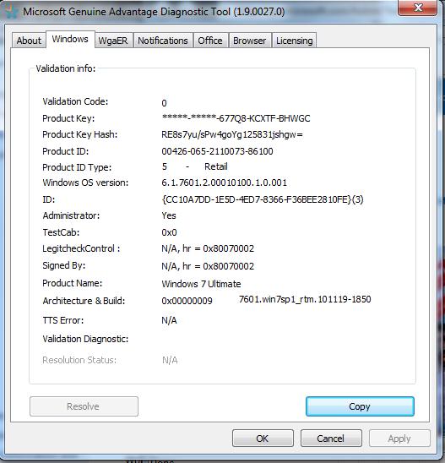The width and height of the screenshot is (445, 463).
Task: Click the Cancel button
Action: [331, 438]
